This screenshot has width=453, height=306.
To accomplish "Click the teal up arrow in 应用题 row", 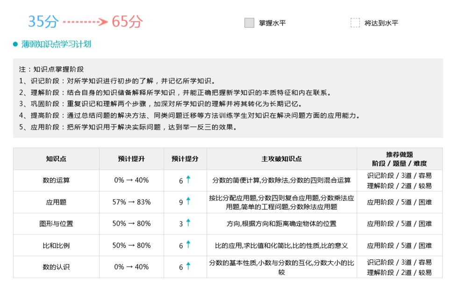I will [x=188, y=201].
